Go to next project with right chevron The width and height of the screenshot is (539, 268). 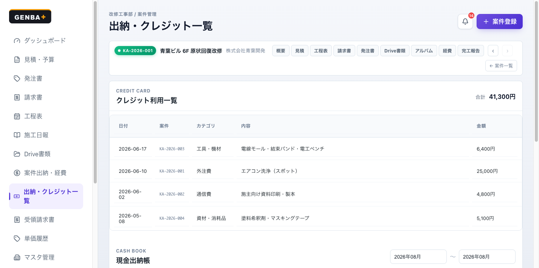[507, 51]
